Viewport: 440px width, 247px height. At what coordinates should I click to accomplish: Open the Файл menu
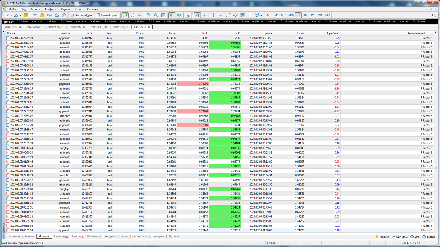coord(12,9)
